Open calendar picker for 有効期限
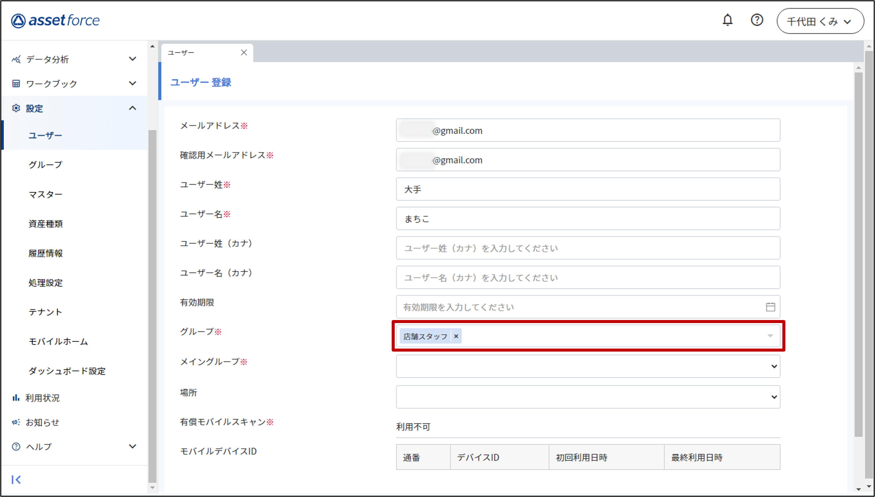Viewport: 875px width, 497px height. 770,307
